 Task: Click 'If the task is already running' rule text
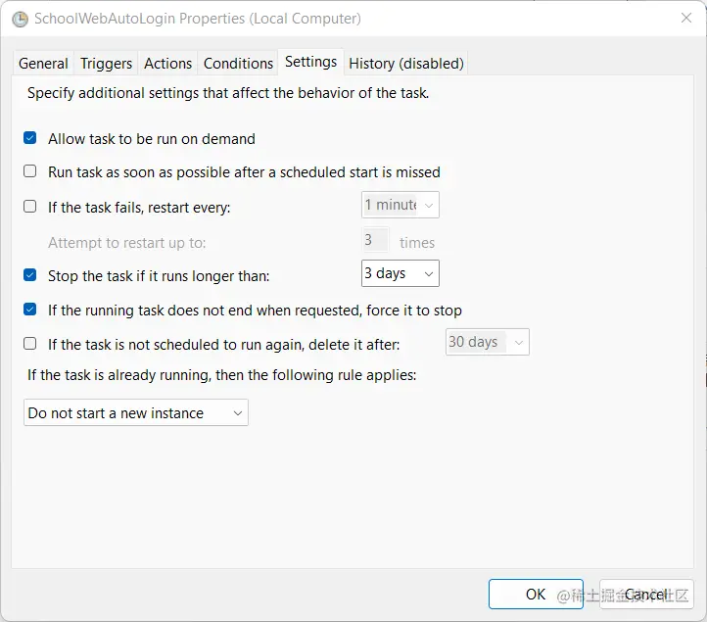(222, 375)
